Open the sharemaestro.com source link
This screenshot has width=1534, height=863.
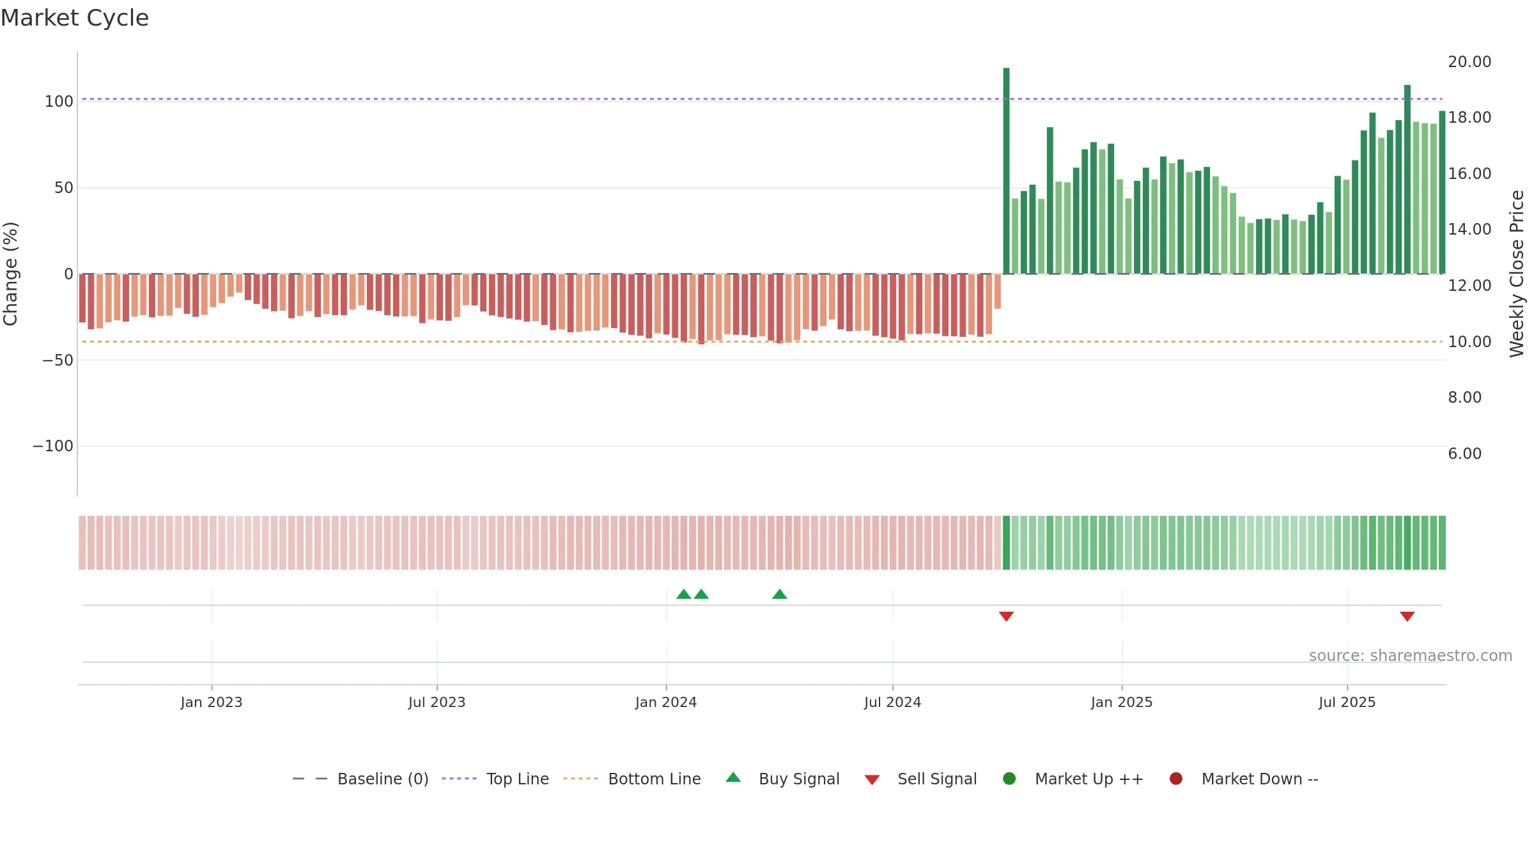coord(1411,656)
